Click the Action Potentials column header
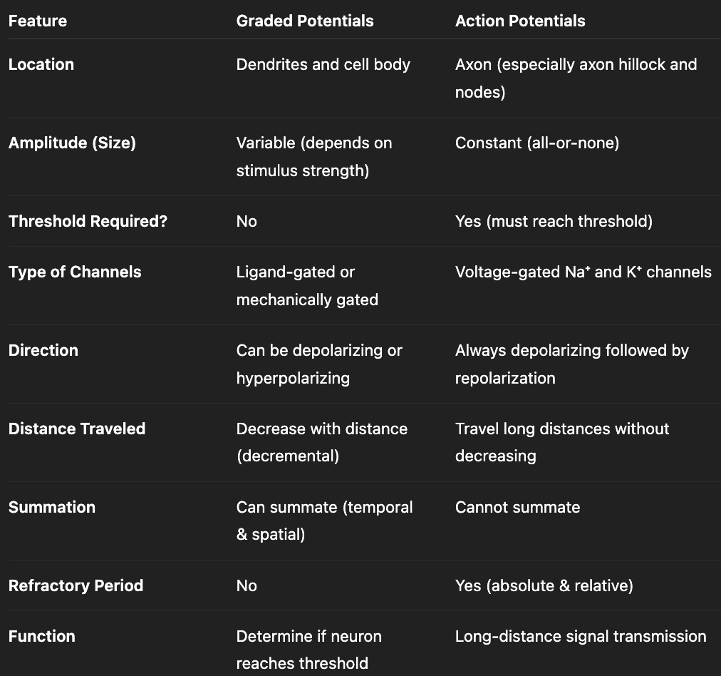Viewport: 721px width, 676px height. pyautogui.click(x=520, y=21)
